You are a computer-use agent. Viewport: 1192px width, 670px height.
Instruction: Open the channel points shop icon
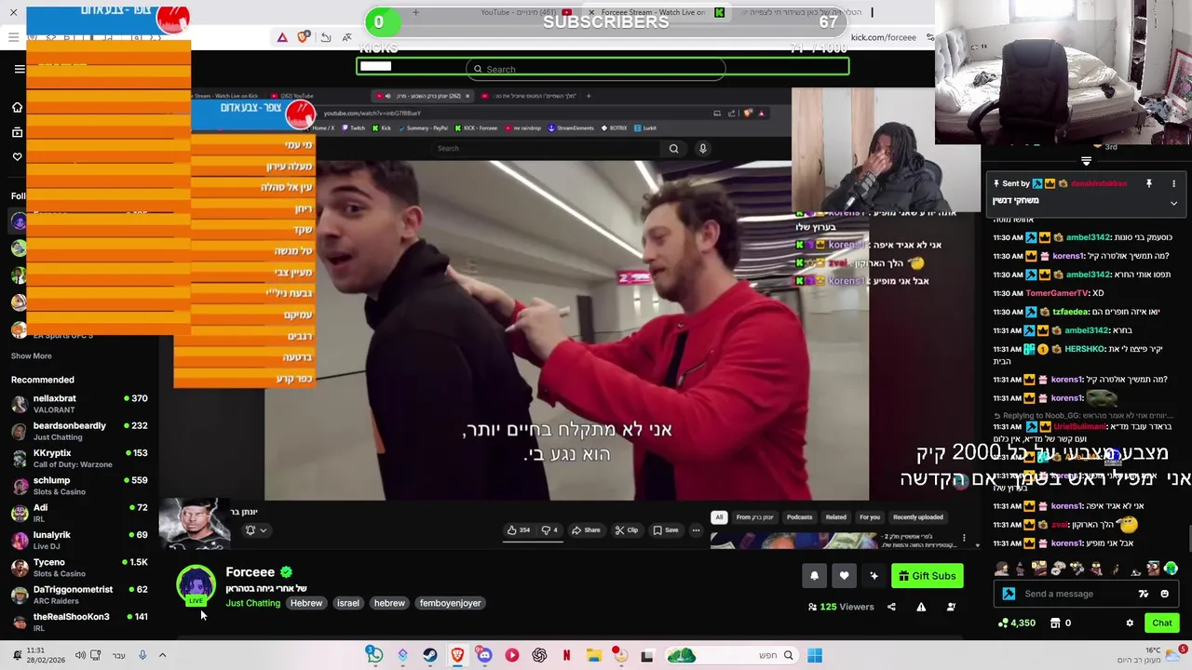coord(1055,623)
